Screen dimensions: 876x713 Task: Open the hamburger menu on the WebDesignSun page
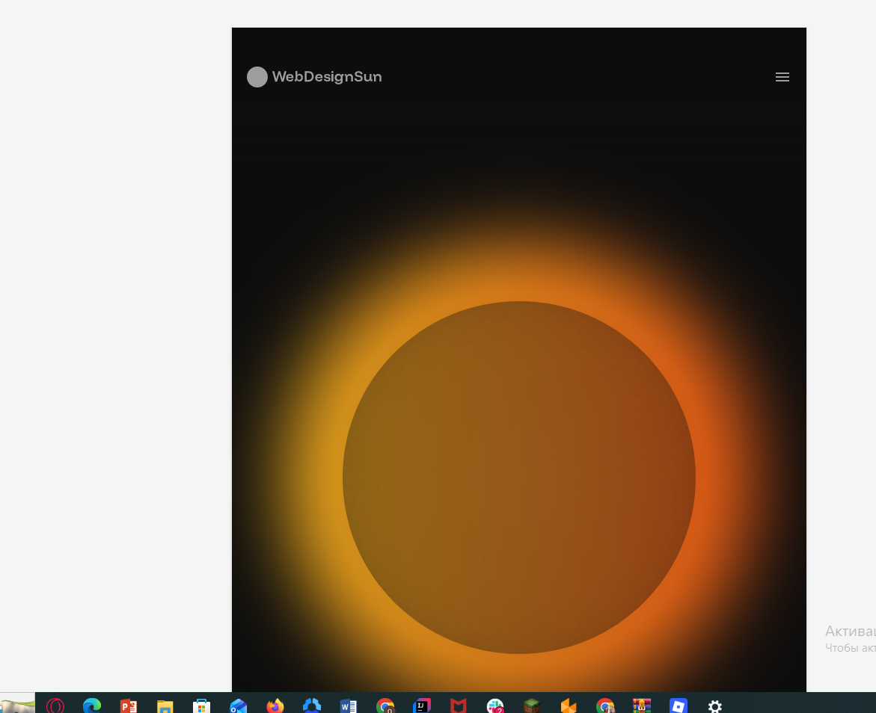pyautogui.click(x=782, y=77)
